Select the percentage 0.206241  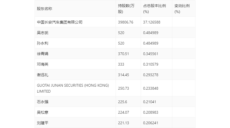(x=151, y=123)
